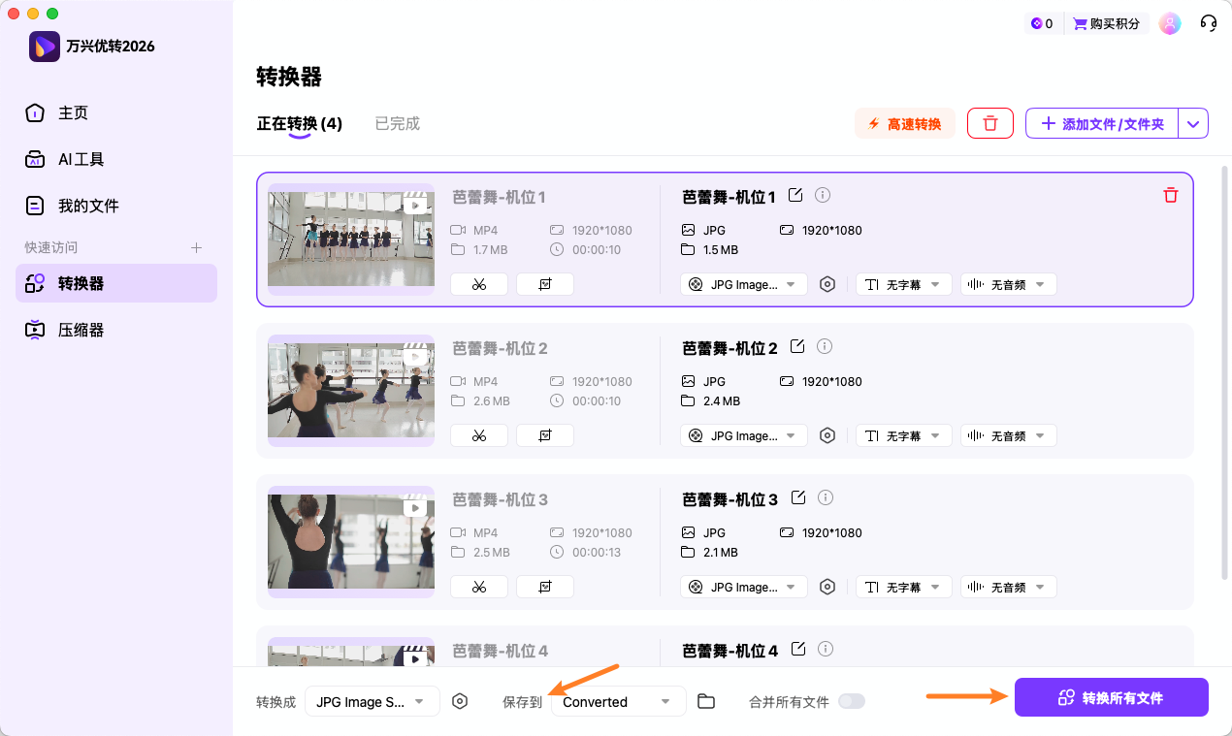The image size is (1232, 736).
Task: Open output settings gear for 芭蕾舞-机位1
Action: [827, 283]
